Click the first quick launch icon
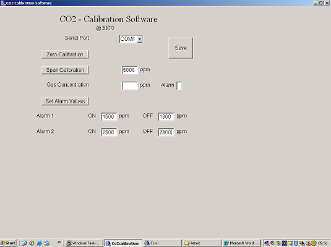 (24, 243)
